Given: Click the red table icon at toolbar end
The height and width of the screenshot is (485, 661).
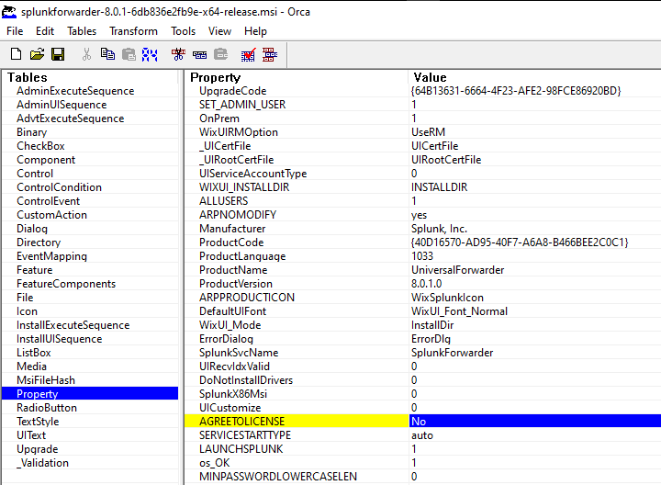Looking at the screenshot, I should pyautogui.click(x=270, y=55).
